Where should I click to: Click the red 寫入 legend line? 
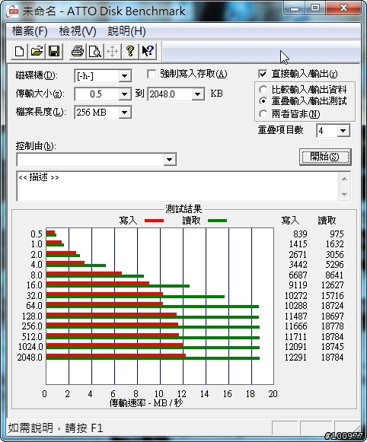click(x=154, y=221)
